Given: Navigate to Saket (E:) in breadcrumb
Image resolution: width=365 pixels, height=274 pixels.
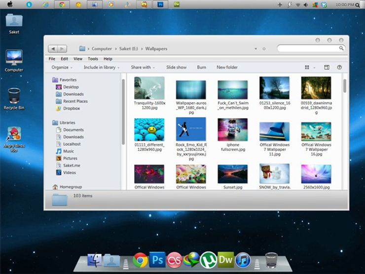Looking at the screenshot, I should (129, 49).
